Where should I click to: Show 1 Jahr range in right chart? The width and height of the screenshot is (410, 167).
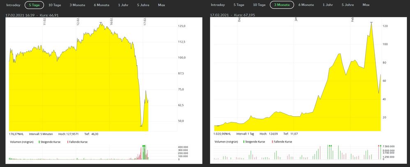[327, 5]
